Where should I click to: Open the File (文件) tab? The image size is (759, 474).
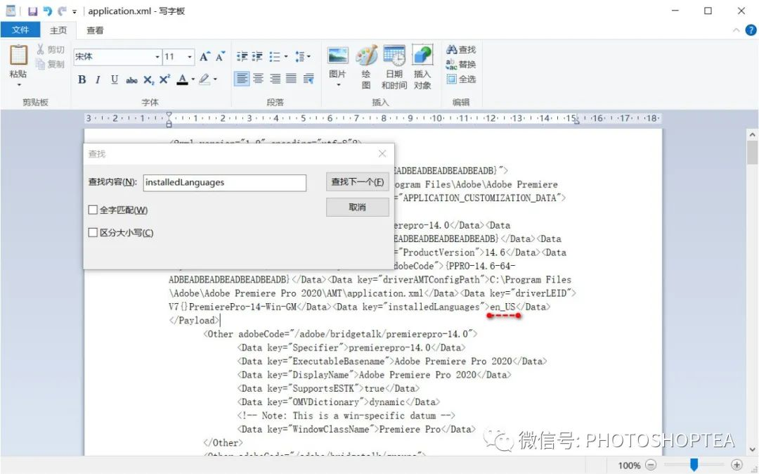(20, 30)
